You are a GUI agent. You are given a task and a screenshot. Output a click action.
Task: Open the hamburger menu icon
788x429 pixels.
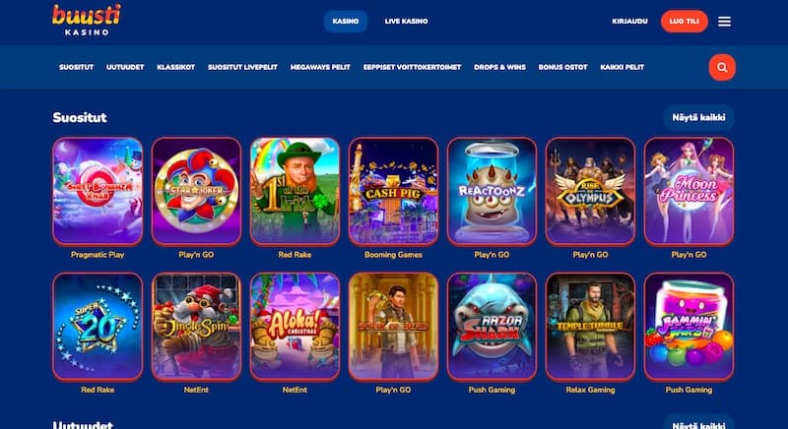(x=724, y=22)
